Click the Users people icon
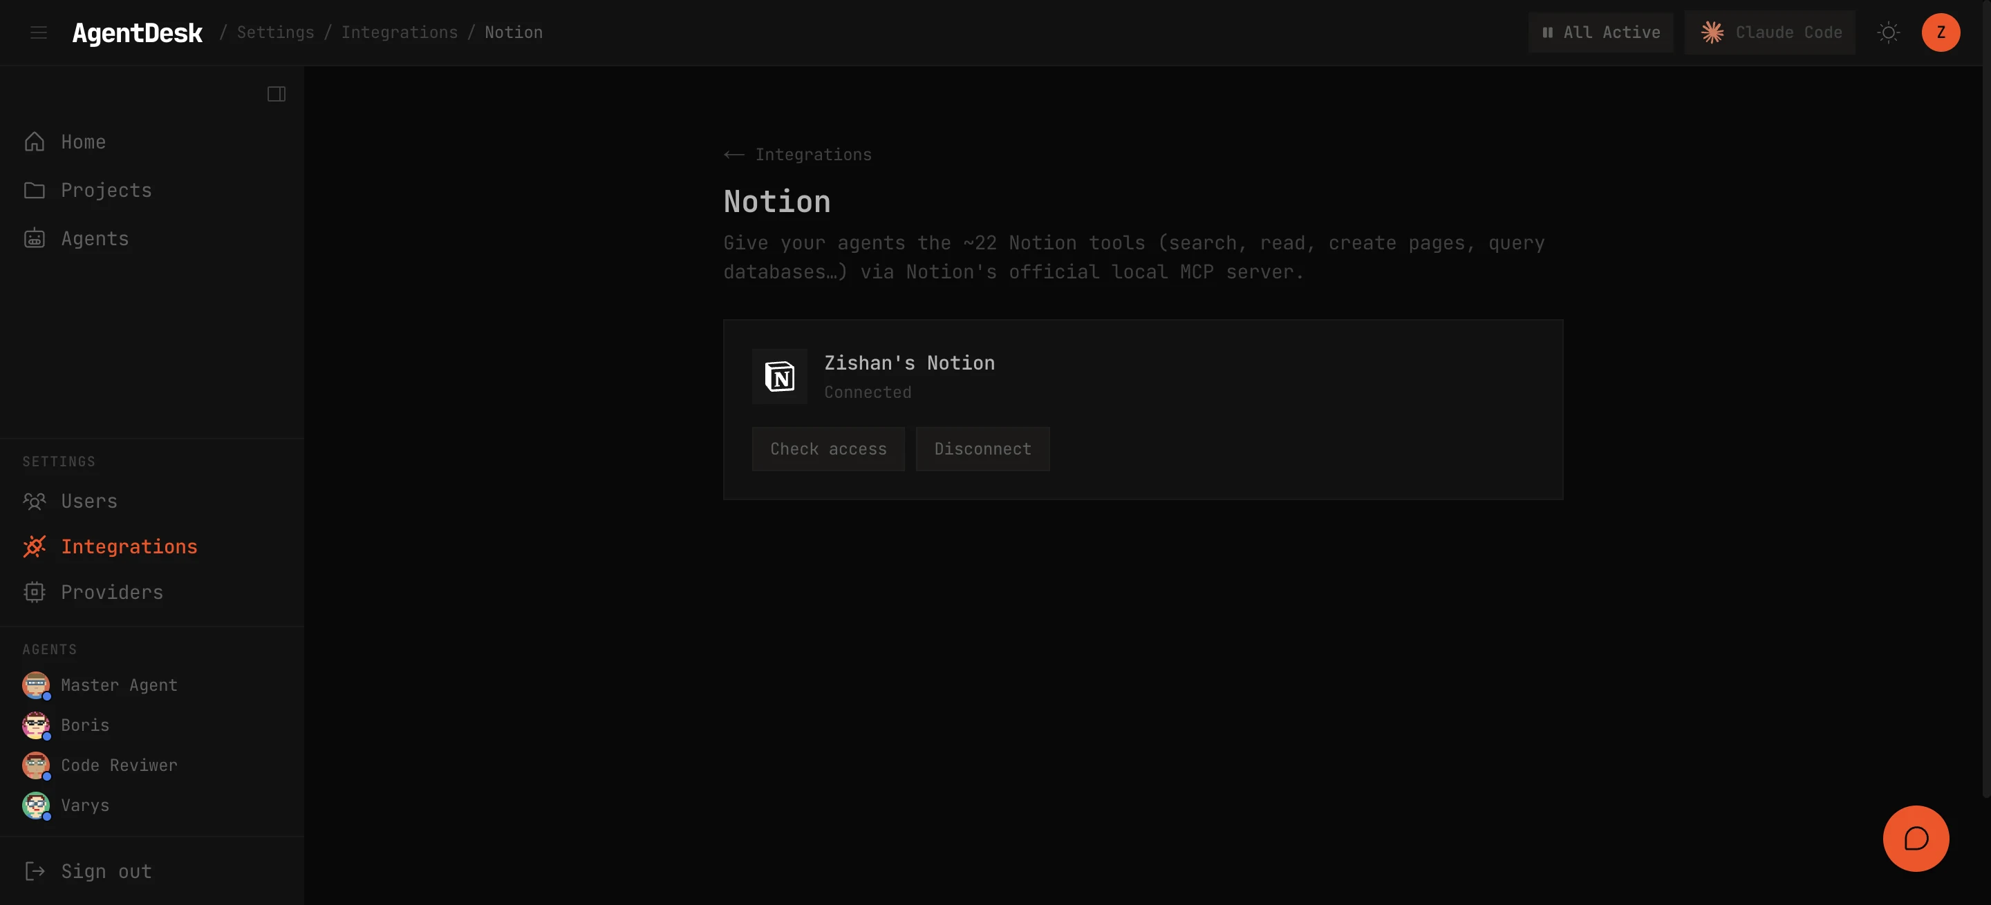Image resolution: width=1991 pixels, height=905 pixels. pos(34,501)
